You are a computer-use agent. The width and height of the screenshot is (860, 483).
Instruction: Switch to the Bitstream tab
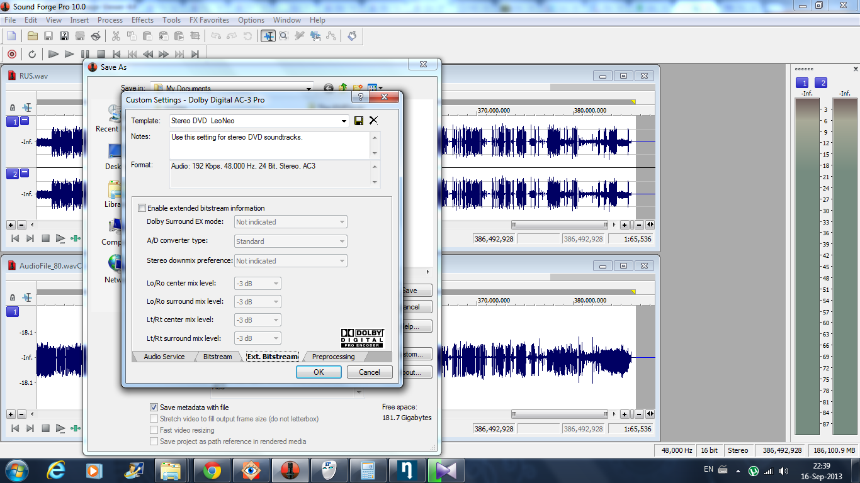[217, 357]
